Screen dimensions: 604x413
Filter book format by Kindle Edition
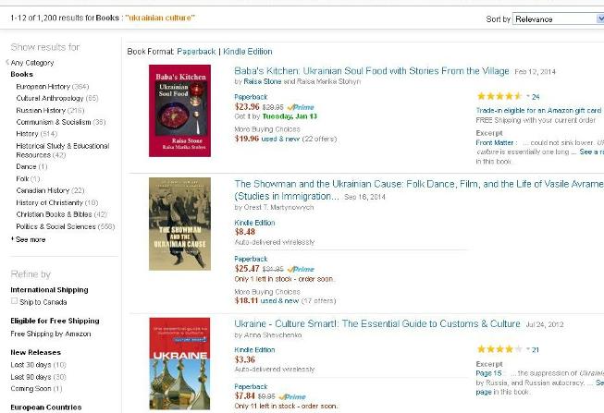(248, 51)
